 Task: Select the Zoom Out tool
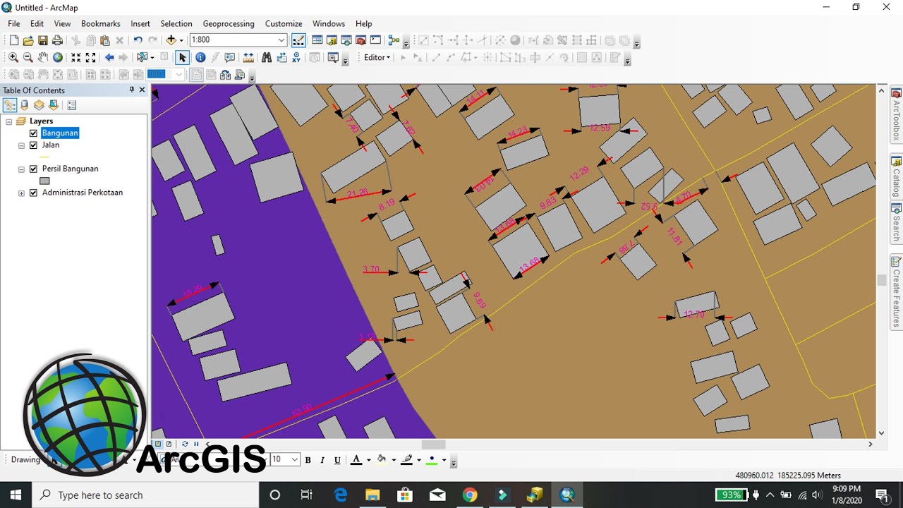28,58
